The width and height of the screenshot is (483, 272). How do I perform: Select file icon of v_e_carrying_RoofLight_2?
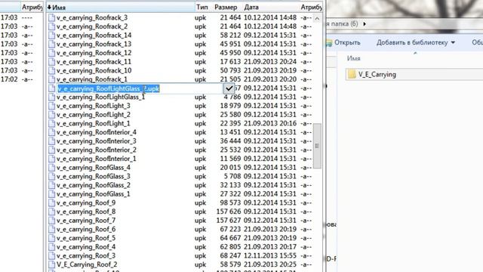52,115
